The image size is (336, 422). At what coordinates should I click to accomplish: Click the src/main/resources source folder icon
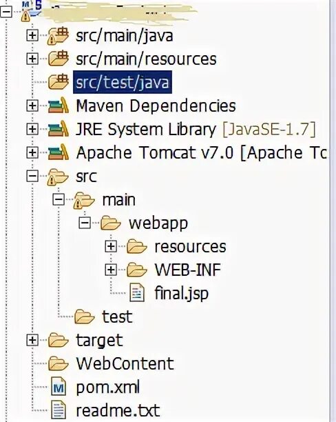(x=58, y=59)
